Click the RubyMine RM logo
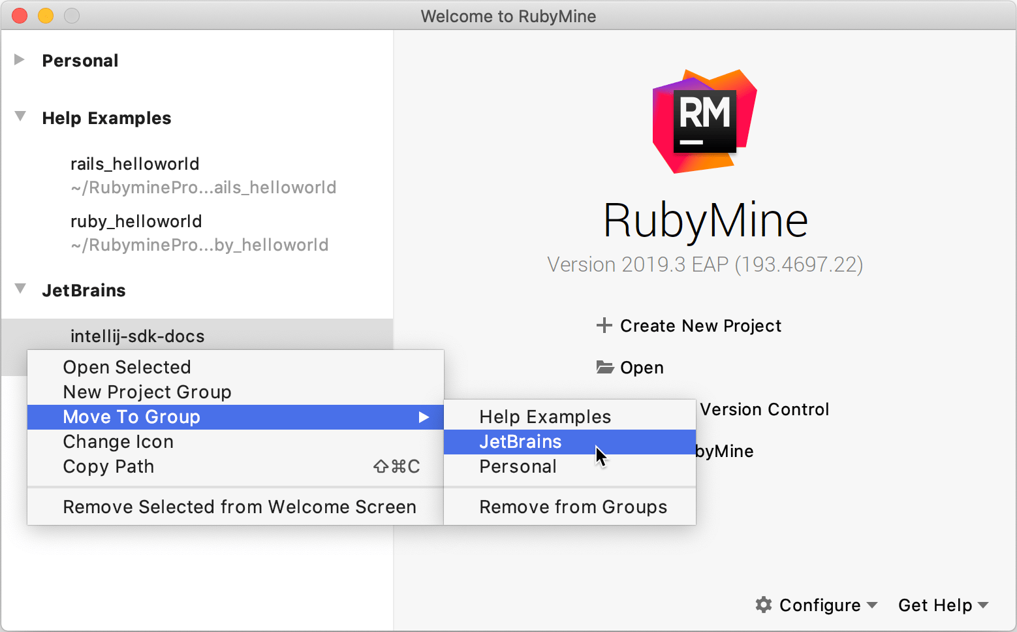The height and width of the screenshot is (632, 1017). coord(705,121)
